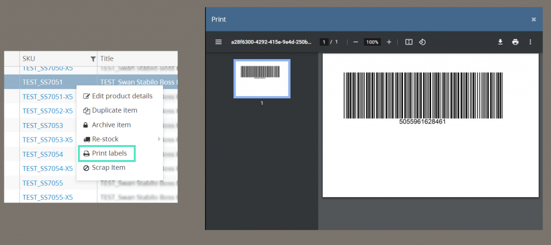
Task: Print the barcode label using printer icon
Action: [515, 42]
